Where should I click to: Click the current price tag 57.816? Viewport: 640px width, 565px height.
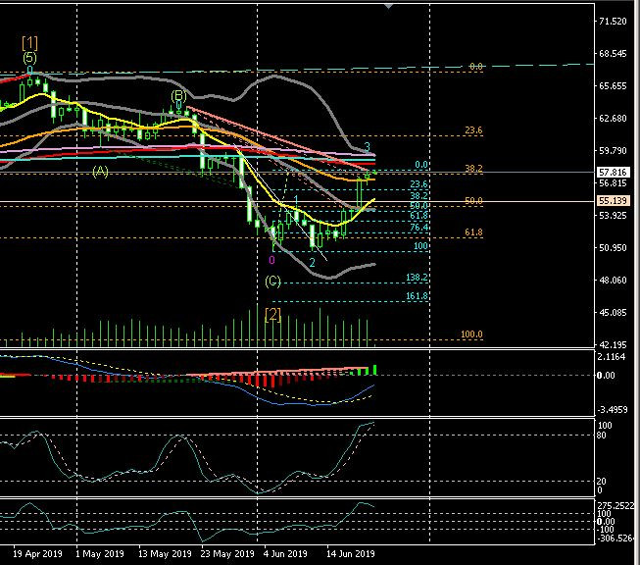[x=615, y=171]
